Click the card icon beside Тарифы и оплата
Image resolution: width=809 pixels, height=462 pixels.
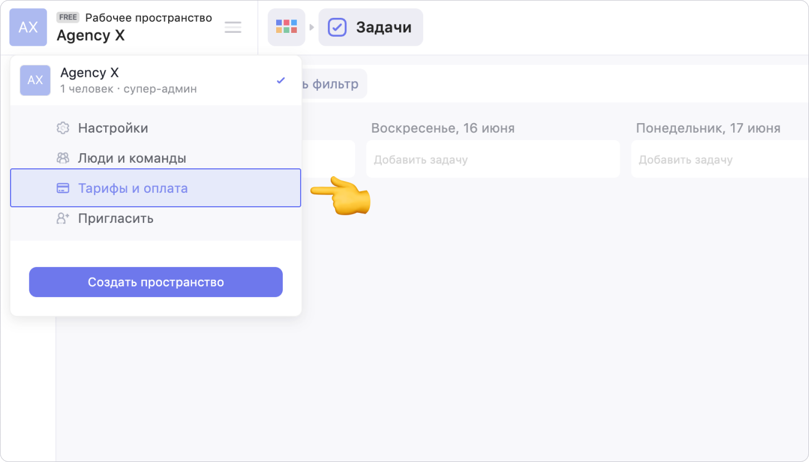(x=63, y=188)
